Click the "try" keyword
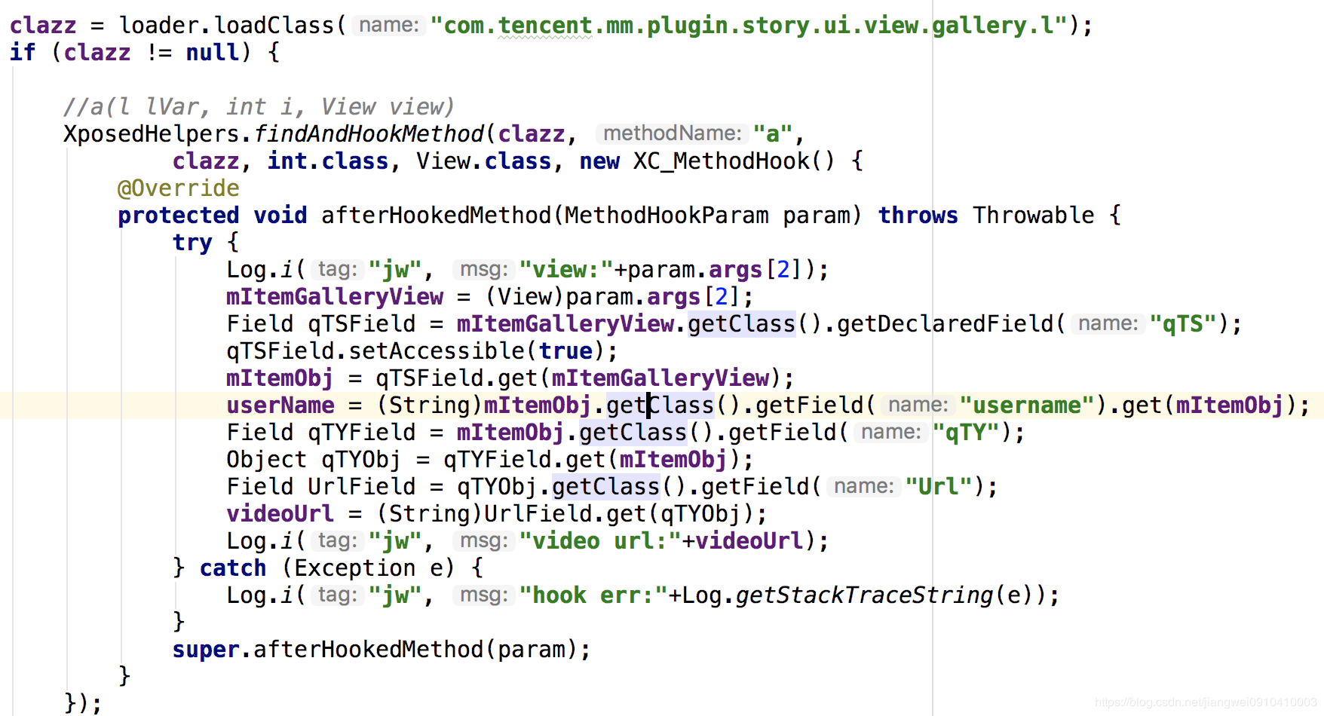Viewport: 1324px width, 716px height. pos(192,242)
